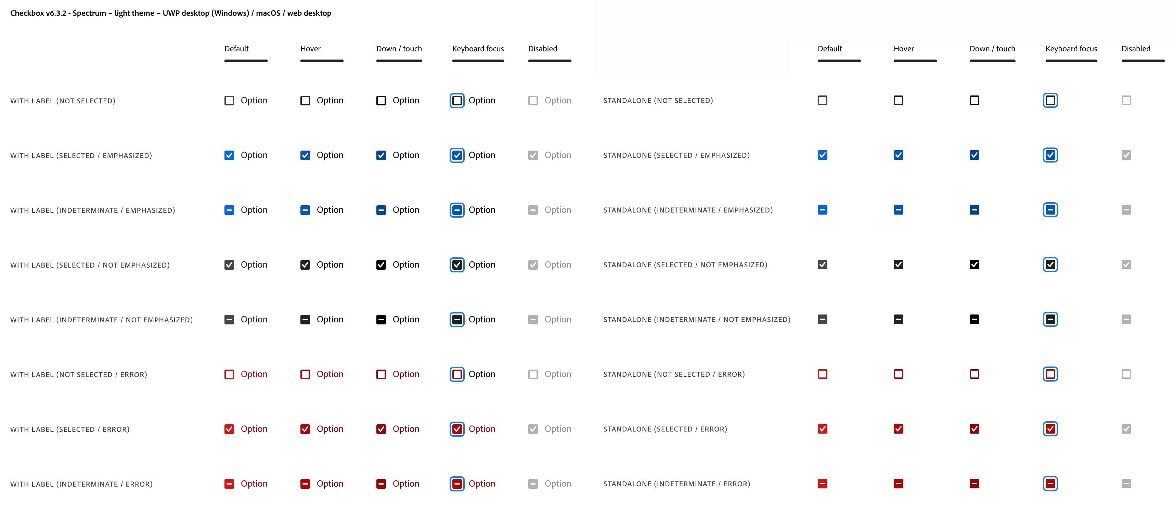This screenshot has height=514, width=1174.
Task: Click the right 'Keyboard focus' column header
Action: pyautogui.click(x=1071, y=49)
